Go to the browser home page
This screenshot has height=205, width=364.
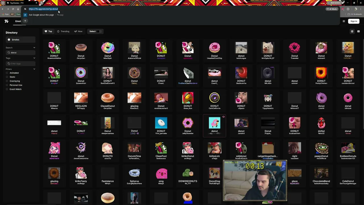[18, 9]
